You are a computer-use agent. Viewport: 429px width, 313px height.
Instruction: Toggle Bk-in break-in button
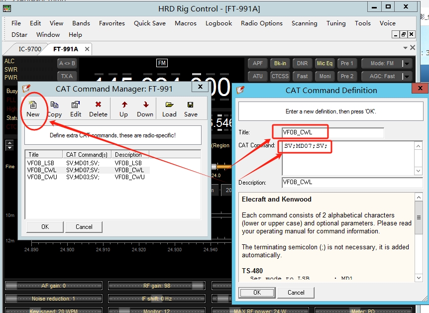pos(280,63)
